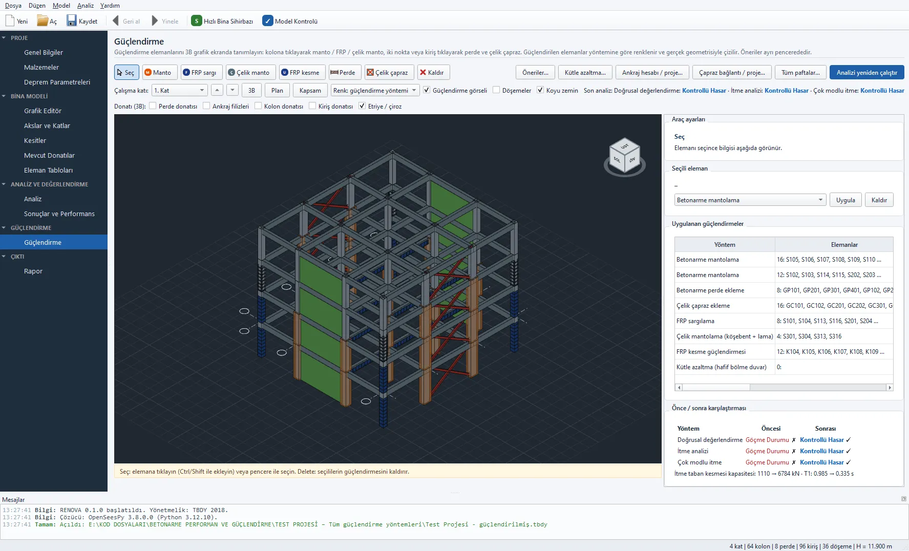Click the table's horizontal scrollbar
The height and width of the screenshot is (551, 909).
tap(784, 388)
